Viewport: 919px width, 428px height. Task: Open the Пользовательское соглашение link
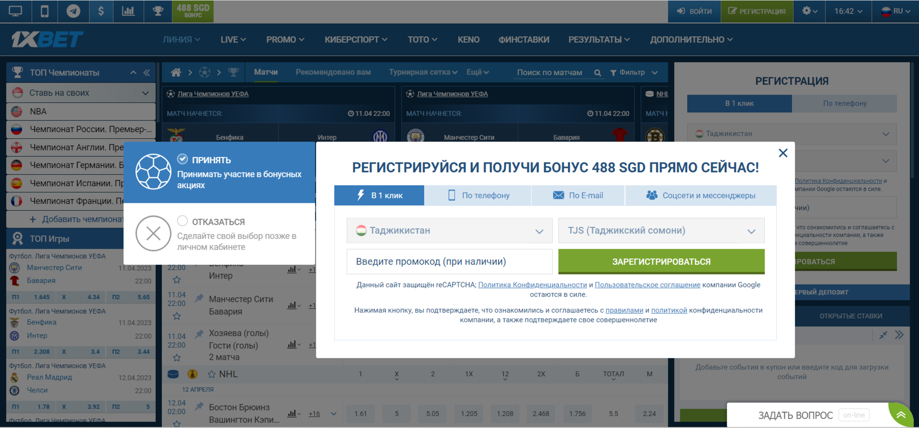coord(647,285)
